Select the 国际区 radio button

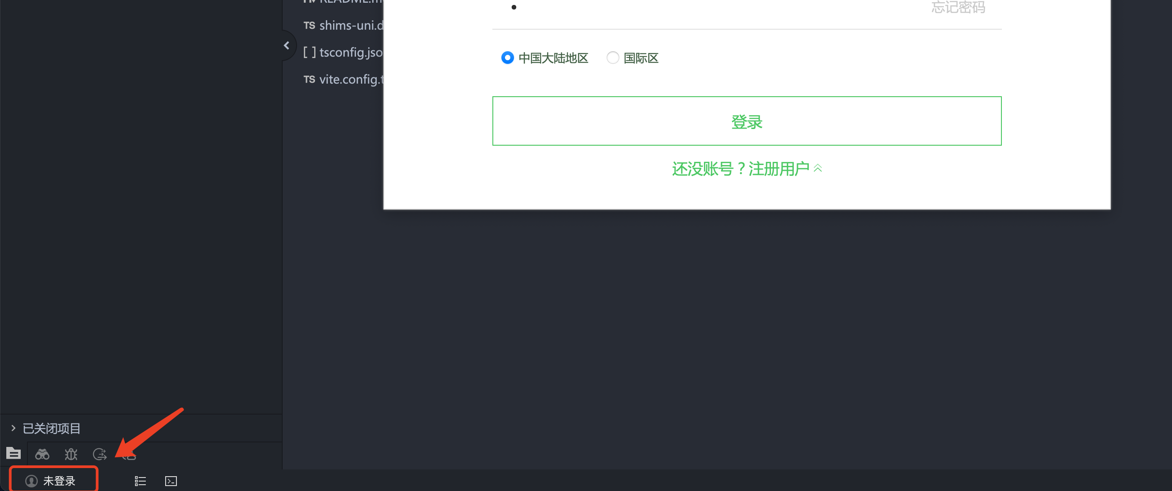tap(613, 58)
